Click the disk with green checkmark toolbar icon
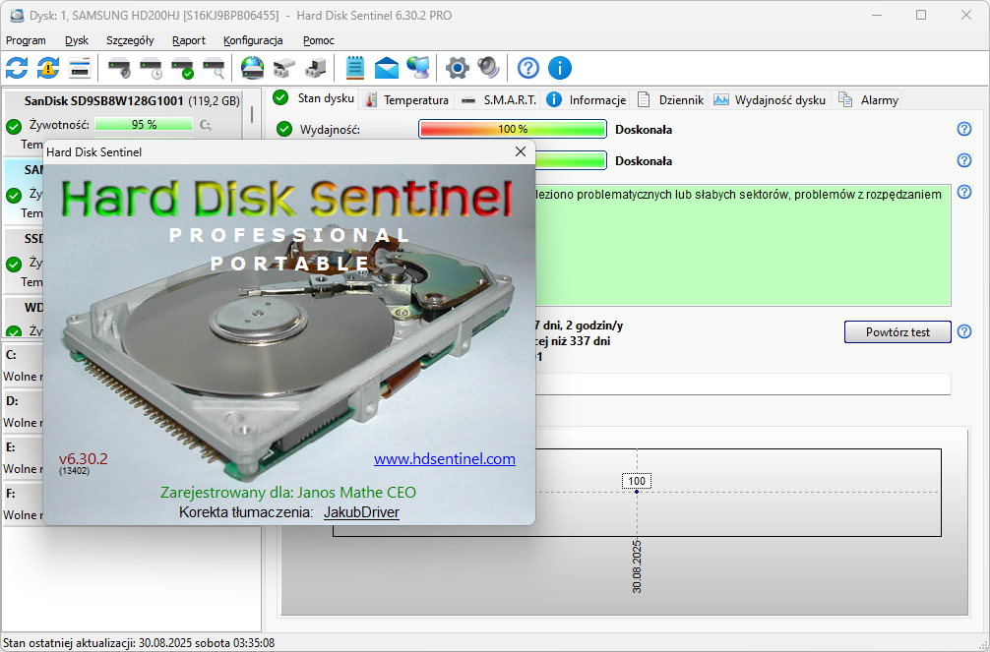 182,68
